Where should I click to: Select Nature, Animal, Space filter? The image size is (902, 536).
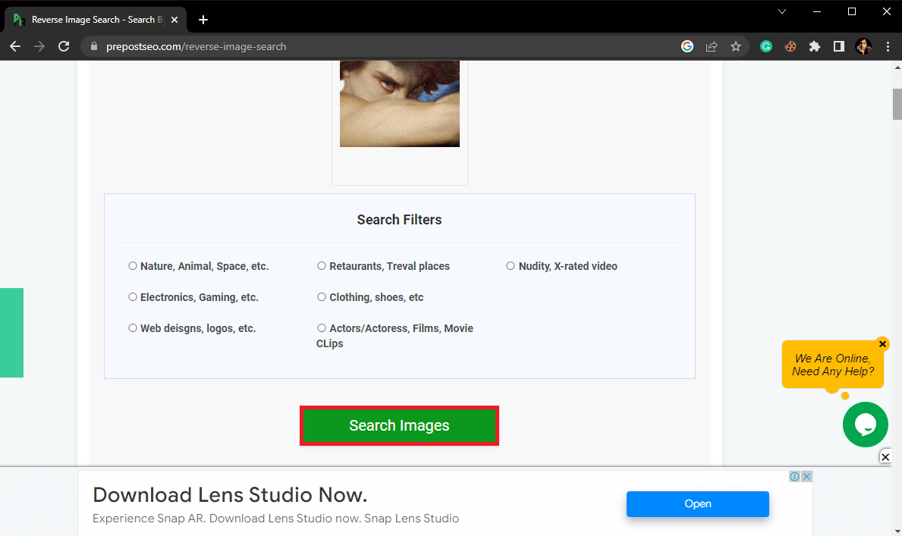click(133, 265)
